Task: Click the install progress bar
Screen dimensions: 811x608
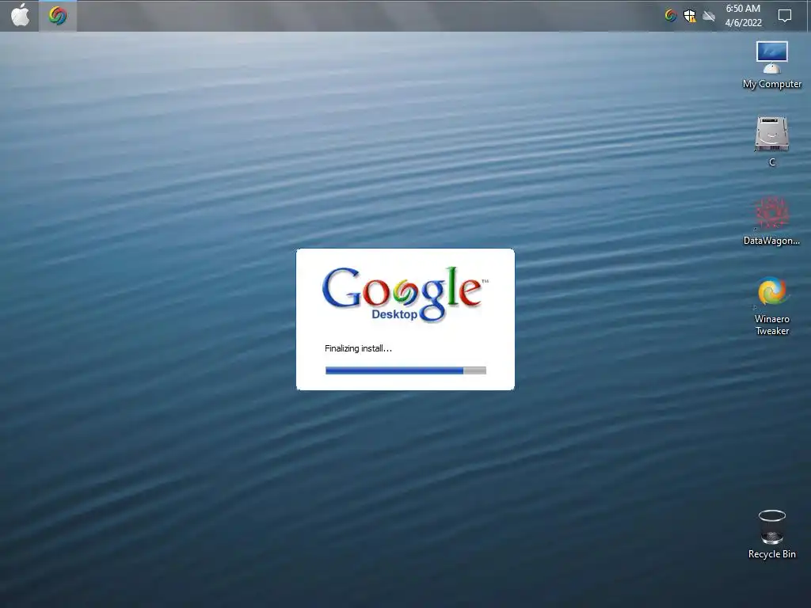Action: (405, 370)
